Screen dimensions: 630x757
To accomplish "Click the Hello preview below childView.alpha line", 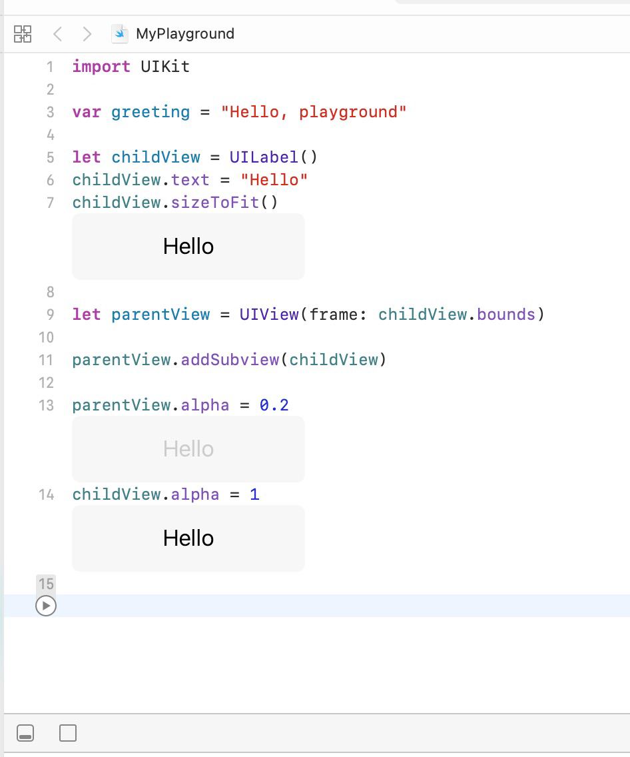I will point(188,538).
